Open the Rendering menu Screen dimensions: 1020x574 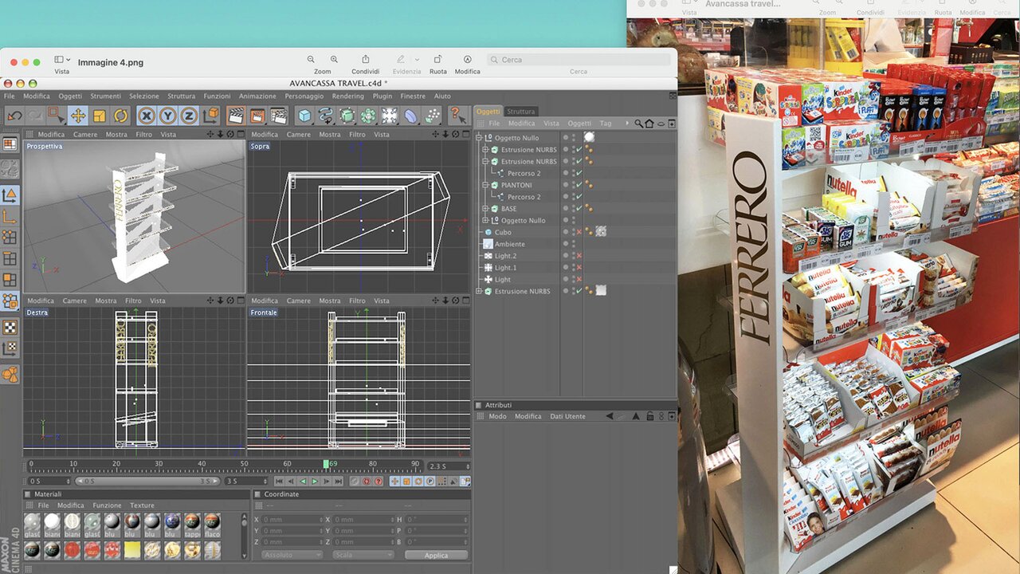[347, 96]
